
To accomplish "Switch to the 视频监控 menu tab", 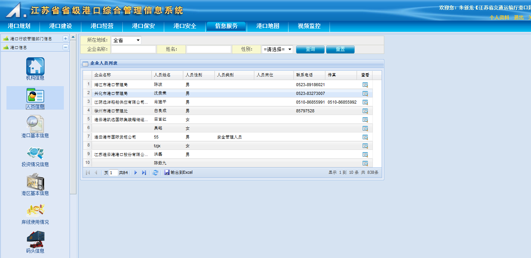I will point(309,26).
